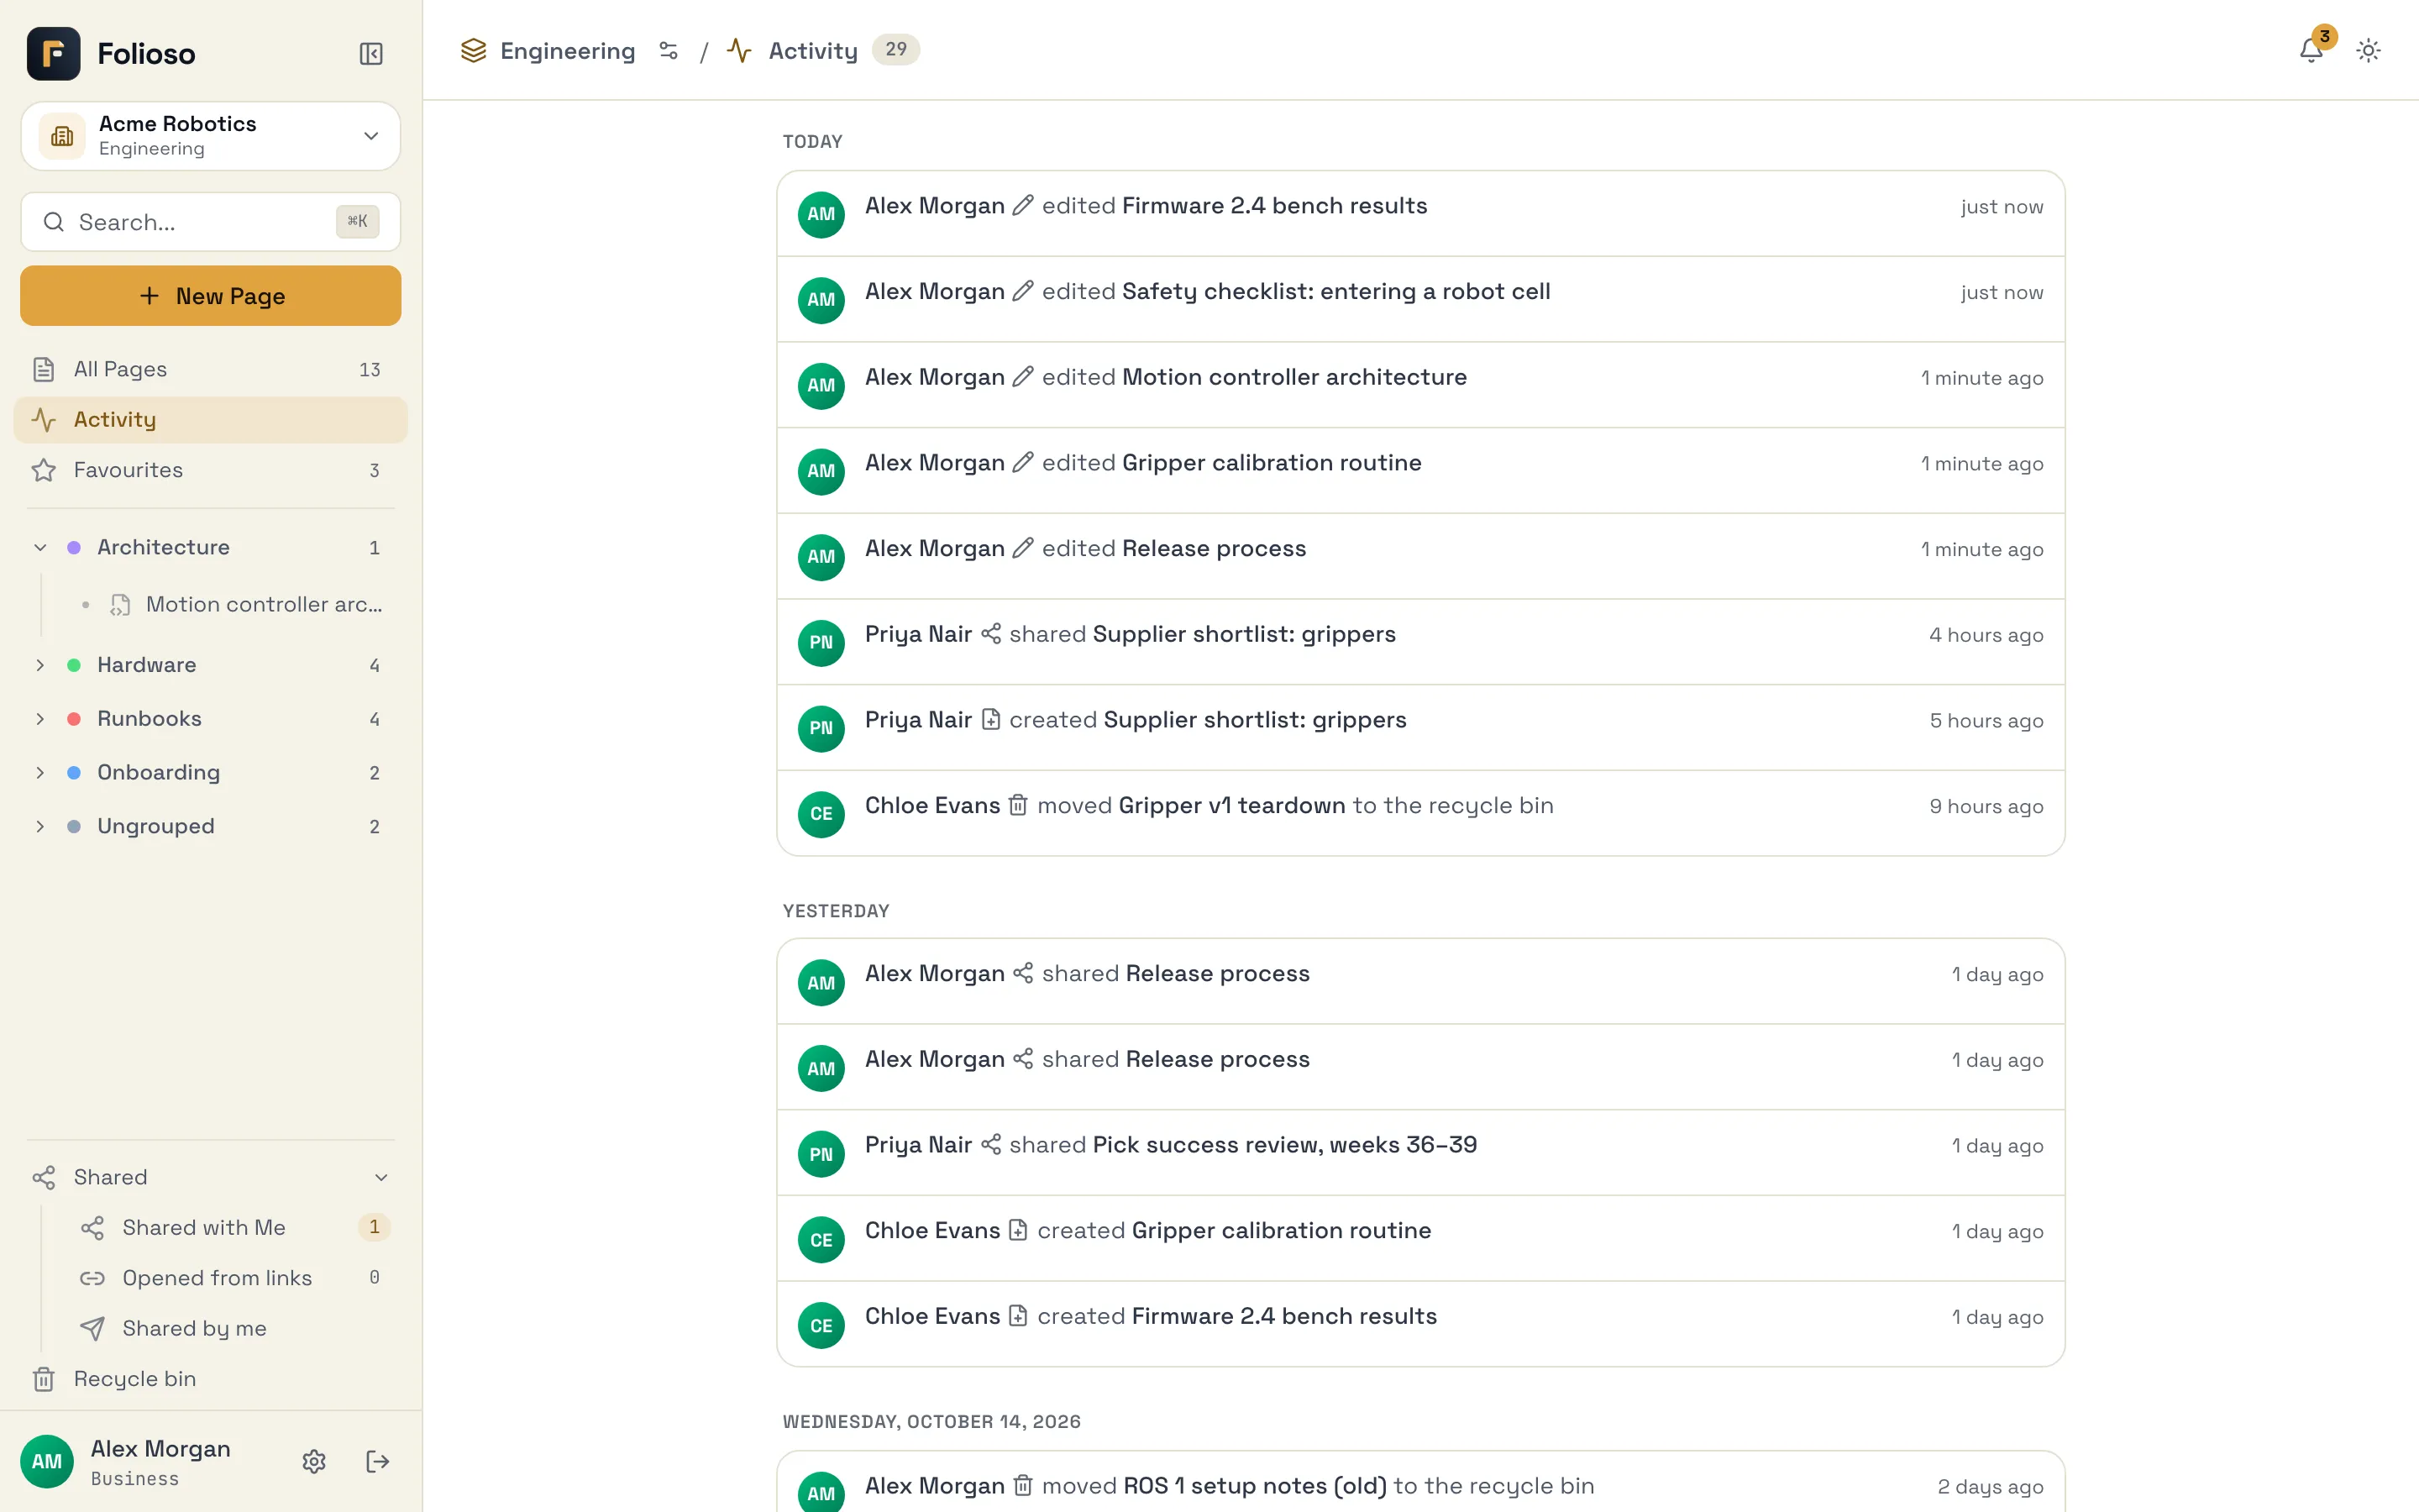This screenshot has height=1512, width=2419.
Task: Open the Acme Robotics workspace switcher
Action: click(211, 135)
